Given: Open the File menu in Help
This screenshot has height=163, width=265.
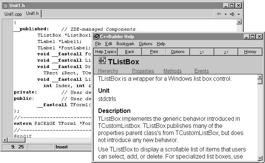Looking at the screenshot, I should 98,44.
